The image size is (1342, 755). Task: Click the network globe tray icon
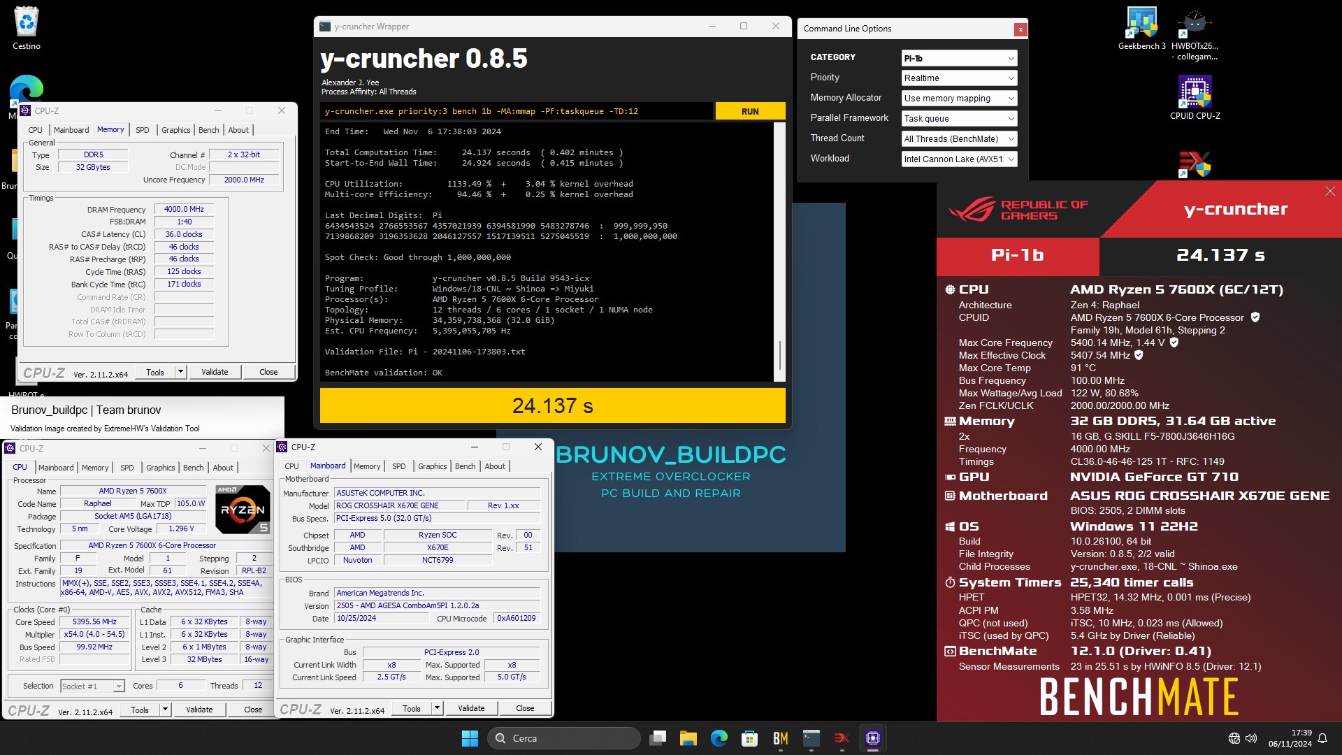pos(1234,738)
